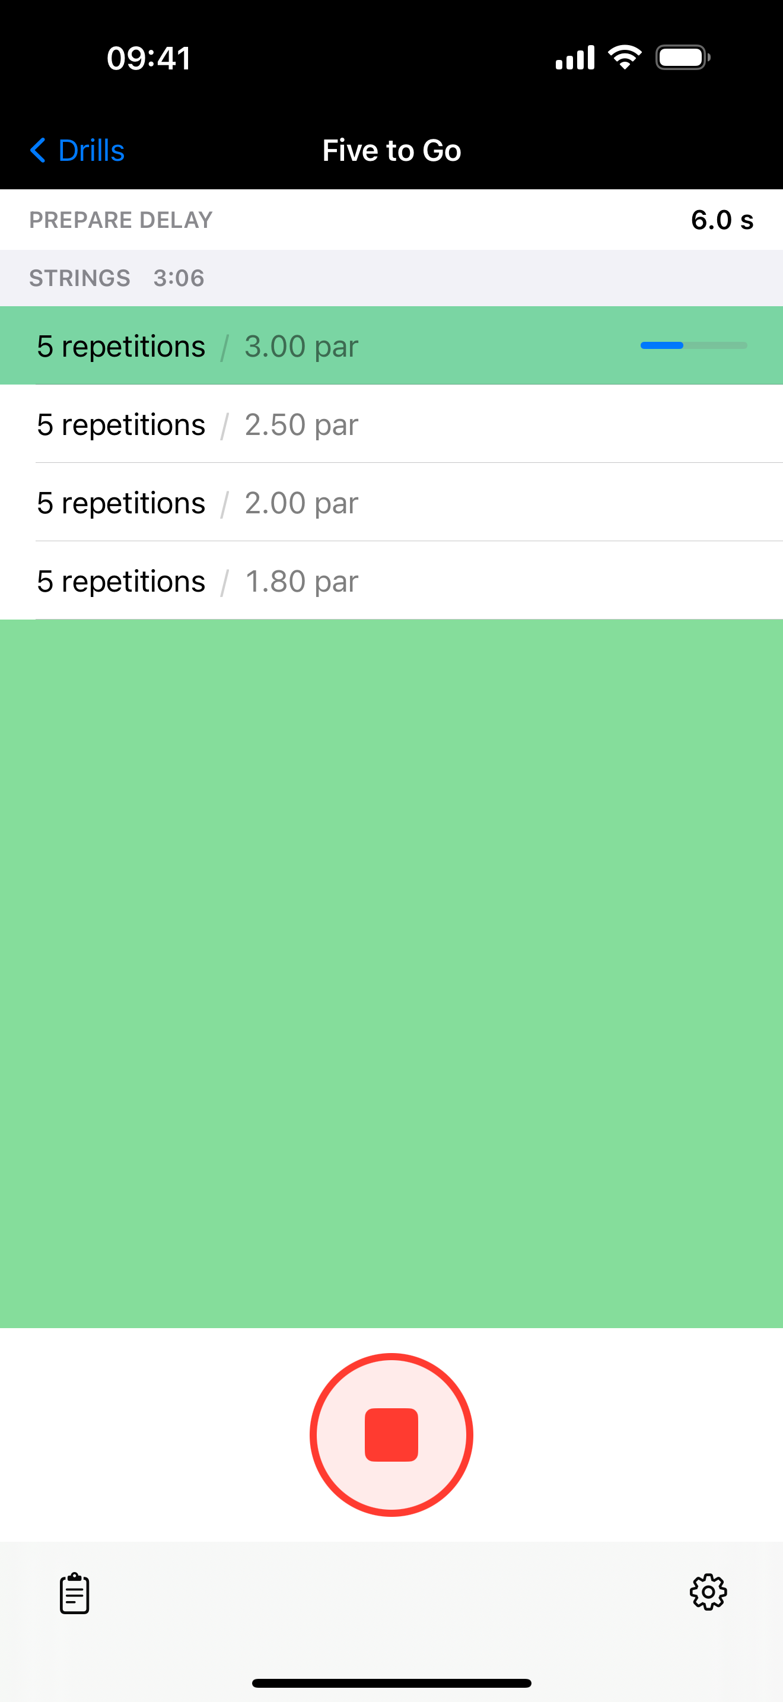
Task: Open the clipboard log icon
Action: [75, 1593]
